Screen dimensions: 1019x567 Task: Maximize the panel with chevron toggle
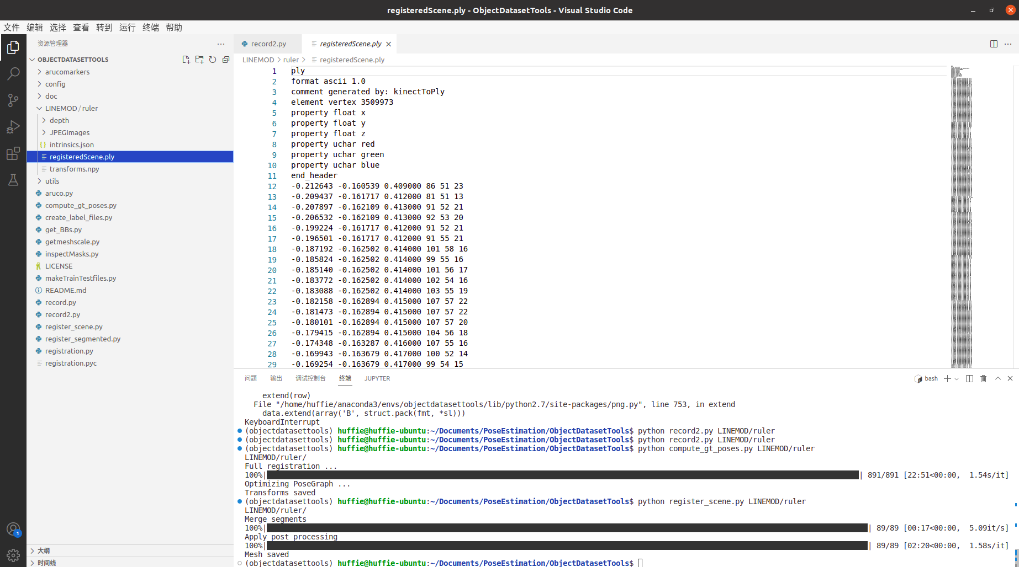(x=997, y=378)
